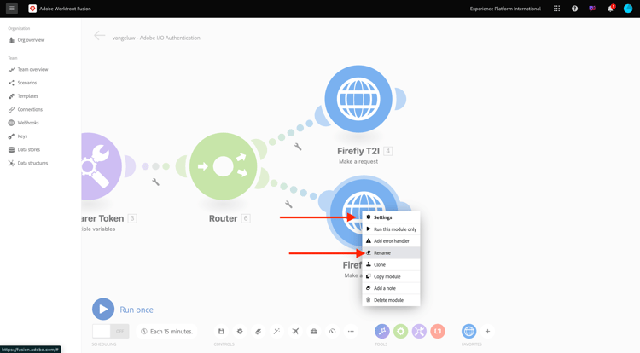Viewport: 640px width, 353px height.
Task: Click the Adobe Workfront Fusion logo
Action: 32,9
